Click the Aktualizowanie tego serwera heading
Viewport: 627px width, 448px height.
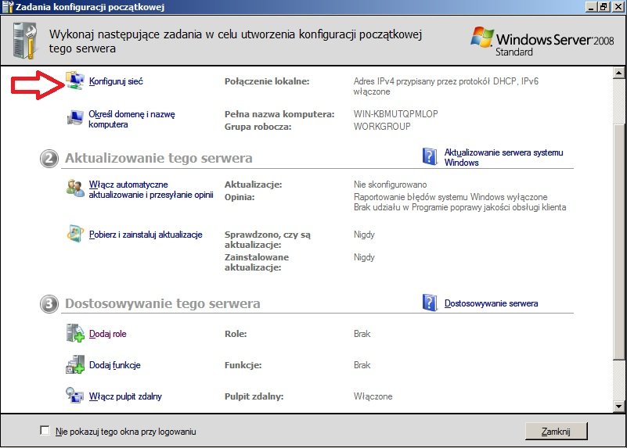click(159, 158)
